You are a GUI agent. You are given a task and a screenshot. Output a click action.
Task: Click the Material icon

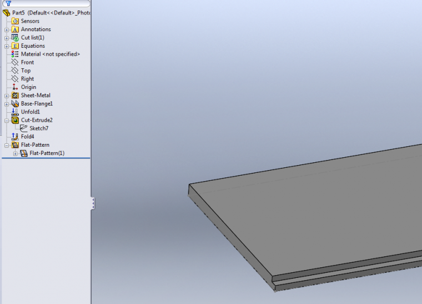point(15,54)
